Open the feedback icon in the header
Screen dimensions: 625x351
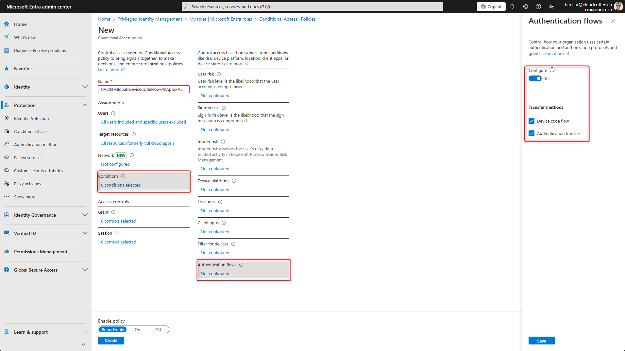click(551, 7)
